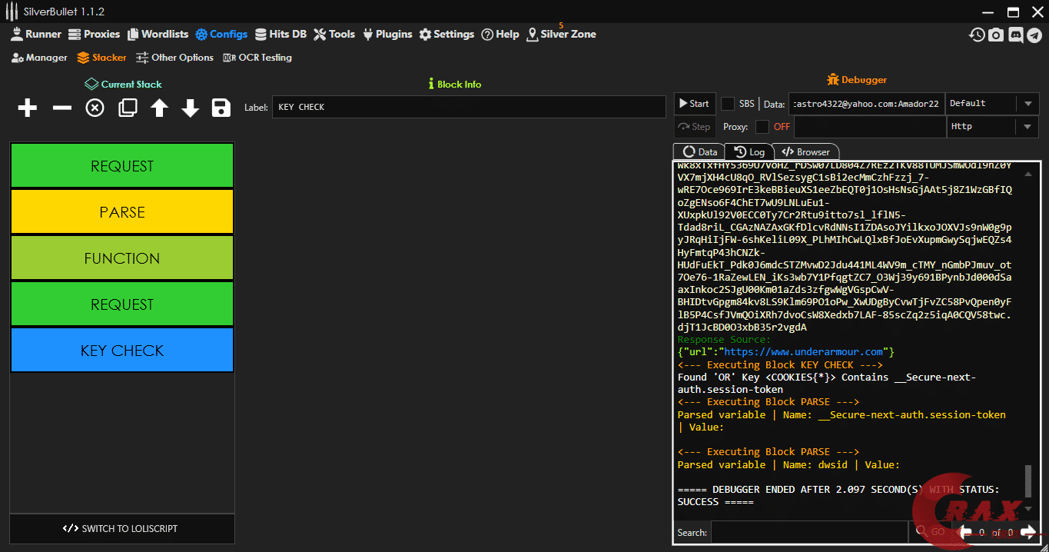This screenshot has height=552, width=1049.
Task: Click the circled X disable block icon
Action: tap(95, 108)
